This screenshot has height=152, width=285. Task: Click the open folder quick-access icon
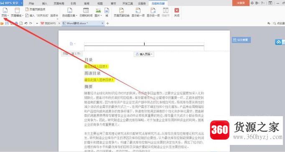pyautogui.click(x=2, y=23)
